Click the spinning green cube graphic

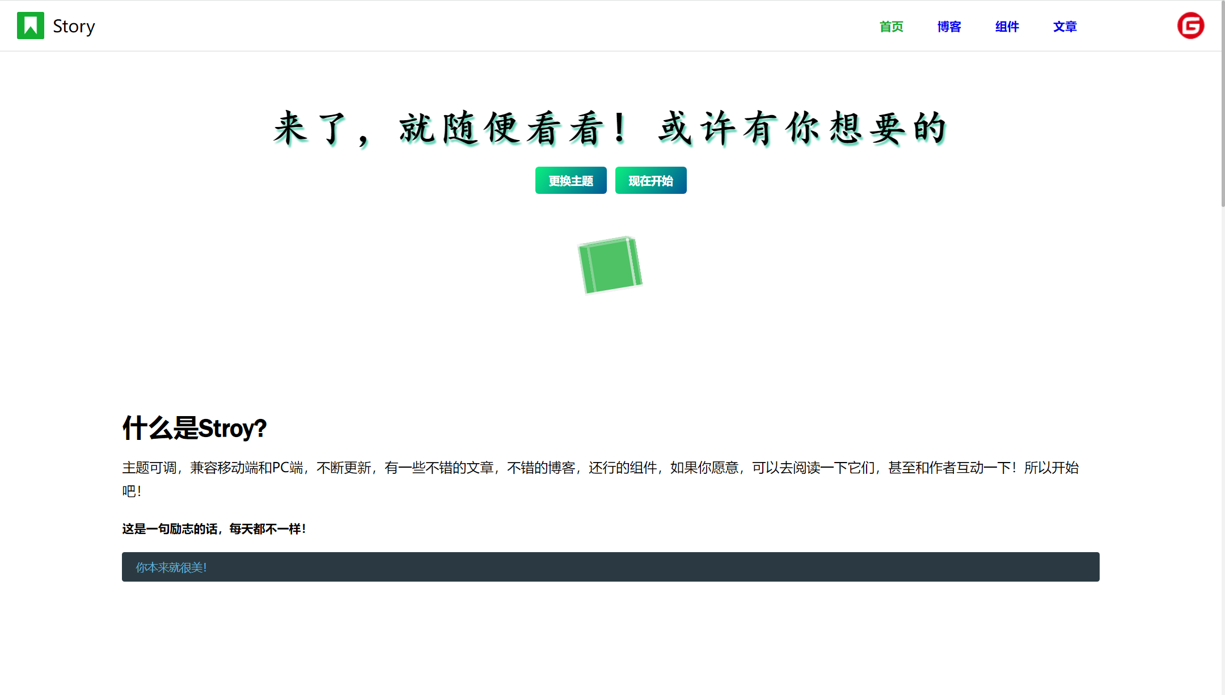610,264
